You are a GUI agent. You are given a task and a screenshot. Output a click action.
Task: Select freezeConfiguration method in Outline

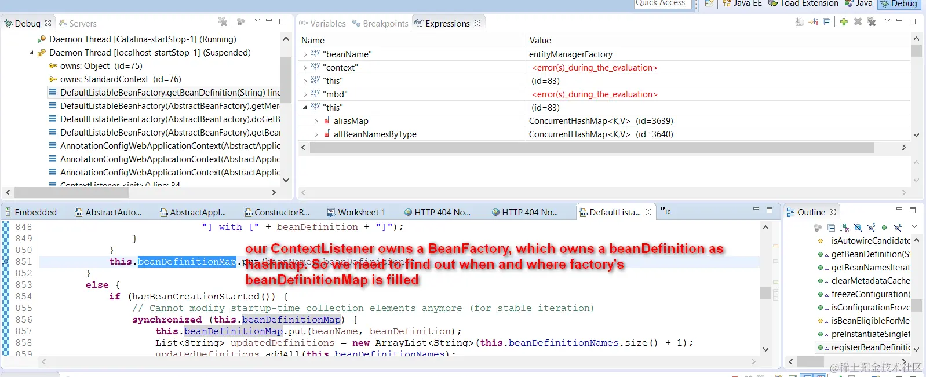pos(864,294)
